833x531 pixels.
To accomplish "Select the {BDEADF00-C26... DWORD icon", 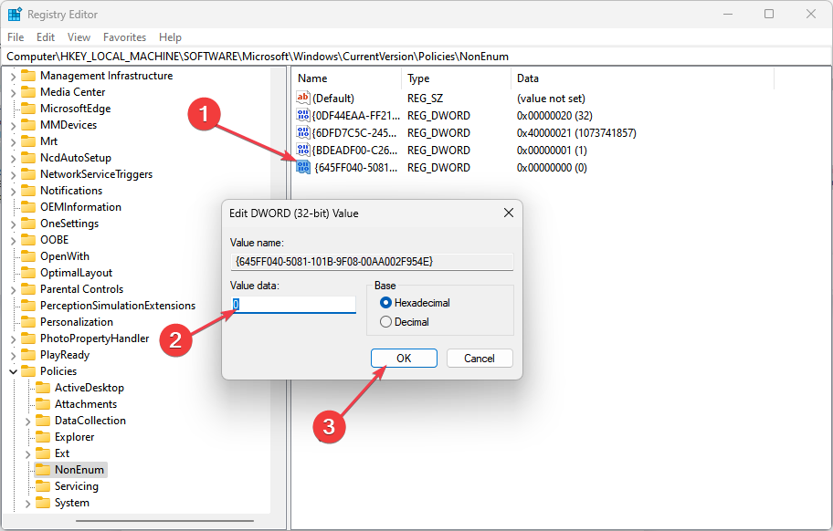I will [303, 151].
